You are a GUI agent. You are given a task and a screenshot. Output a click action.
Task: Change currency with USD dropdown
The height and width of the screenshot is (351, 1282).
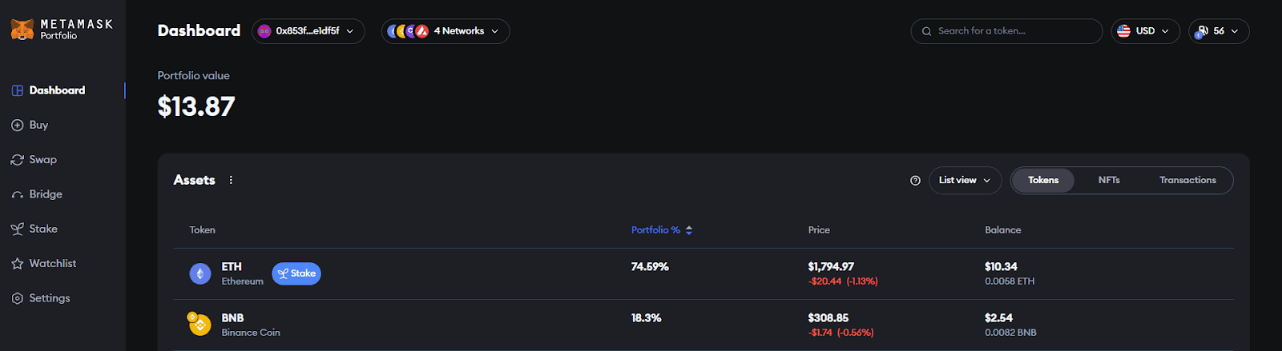pos(1145,31)
